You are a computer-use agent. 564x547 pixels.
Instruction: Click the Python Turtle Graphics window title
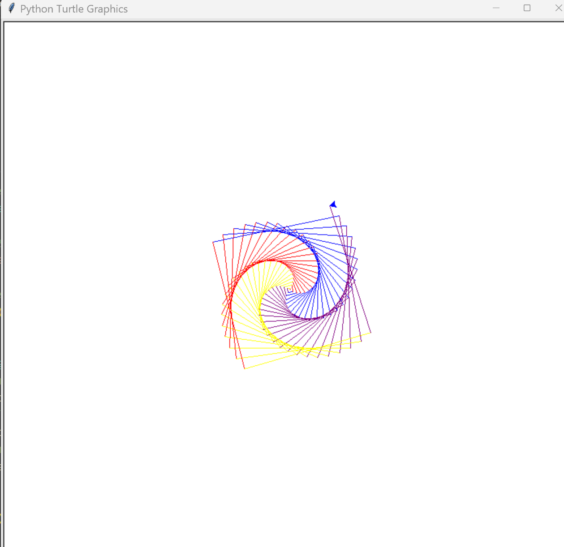point(74,9)
